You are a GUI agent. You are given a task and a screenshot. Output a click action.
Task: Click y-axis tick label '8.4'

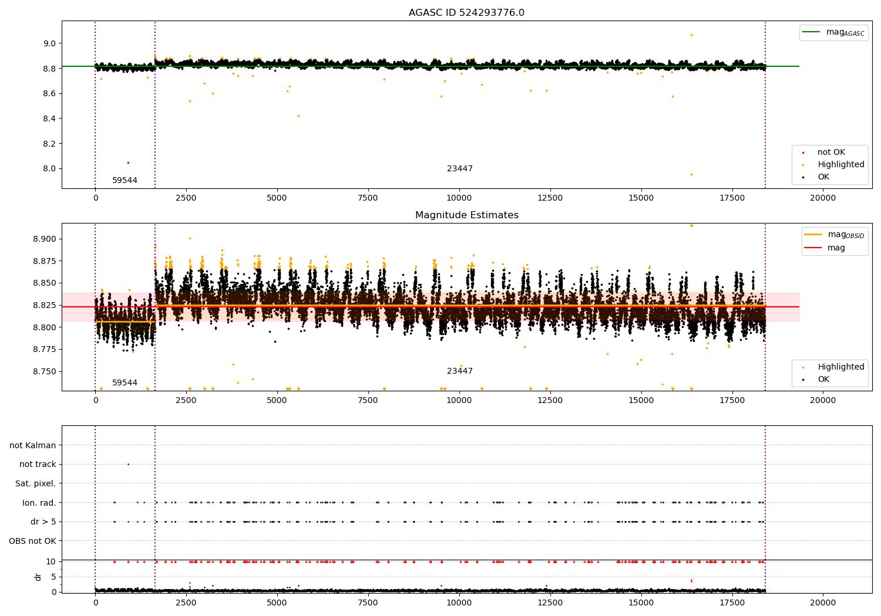coord(49,119)
